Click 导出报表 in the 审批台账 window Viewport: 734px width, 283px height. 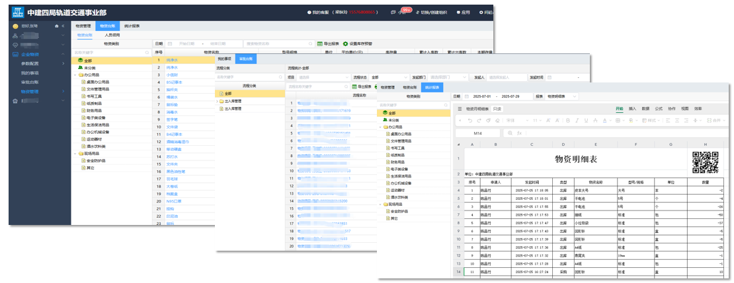(361, 86)
